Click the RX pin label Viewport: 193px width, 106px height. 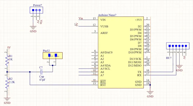pyautogui.click(x=139, y=75)
